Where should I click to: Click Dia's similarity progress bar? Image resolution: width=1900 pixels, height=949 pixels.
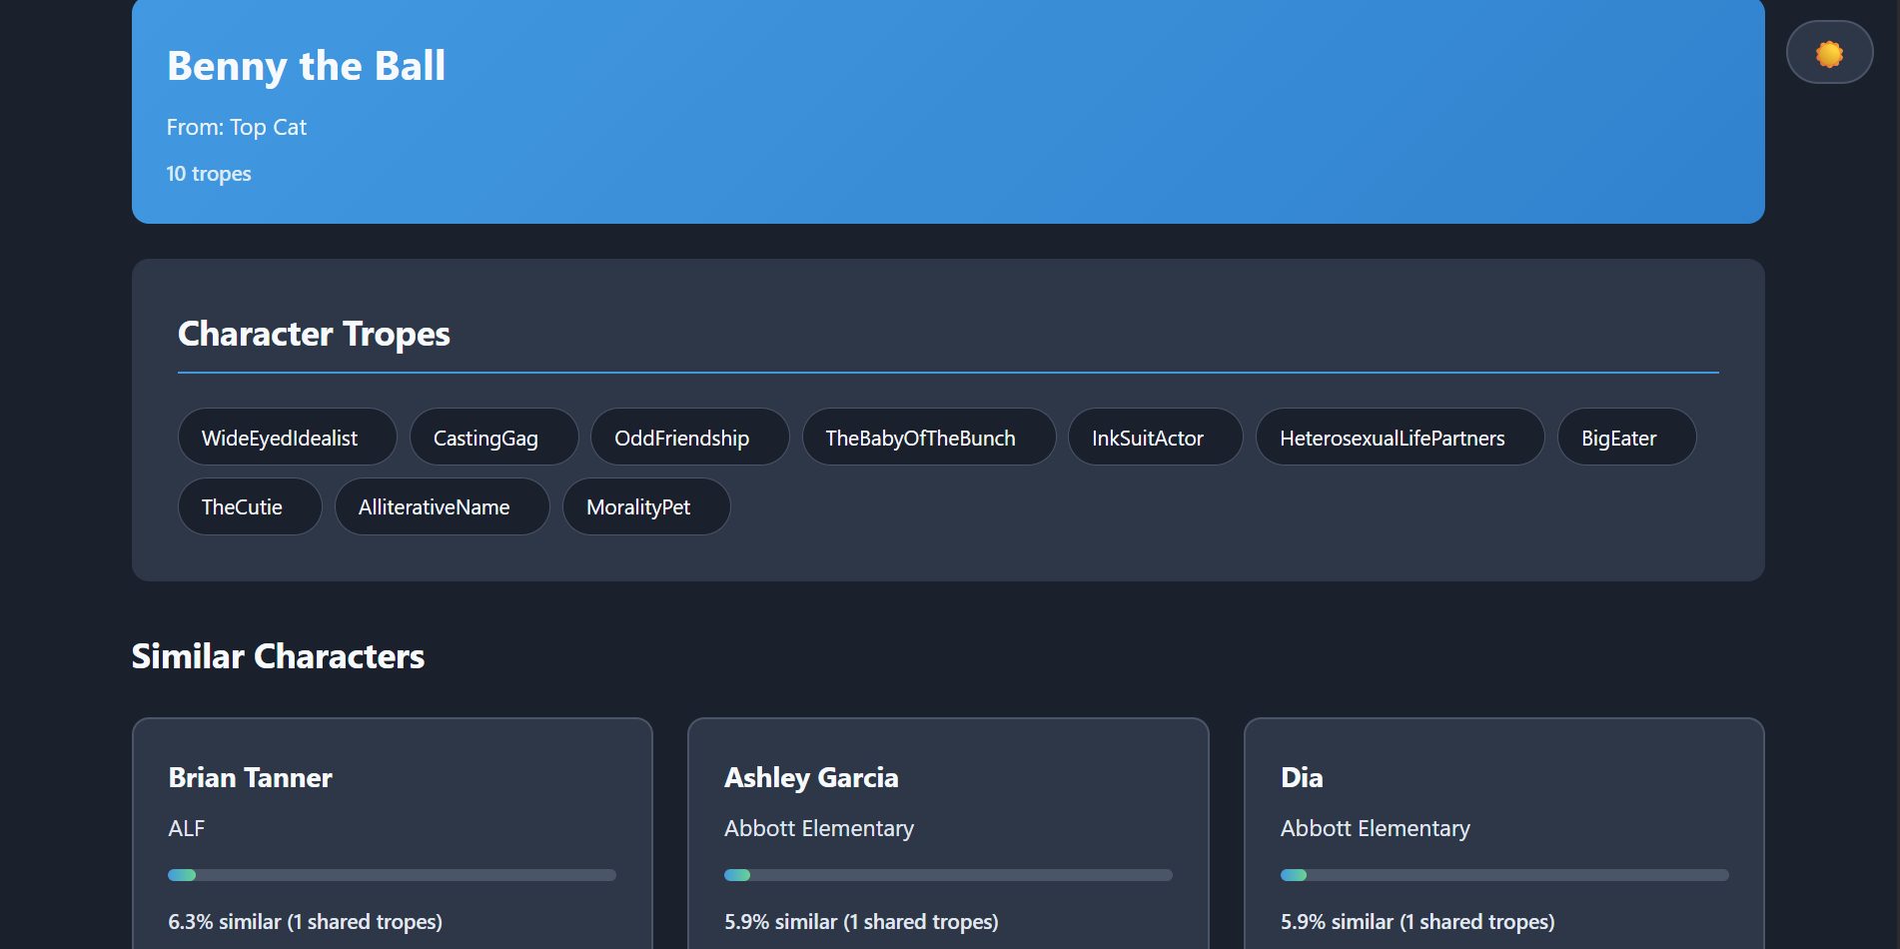pos(1504,875)
